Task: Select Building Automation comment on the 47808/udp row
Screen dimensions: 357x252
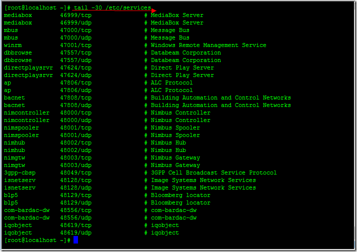Action: [221, 105]
